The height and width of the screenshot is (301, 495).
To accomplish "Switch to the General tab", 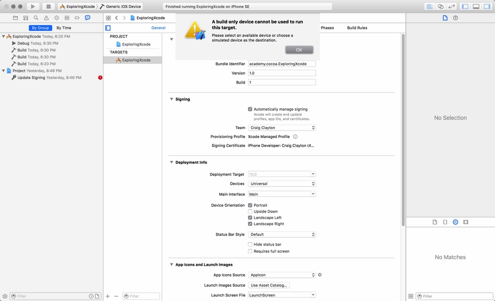I will (x=158, y=28).
